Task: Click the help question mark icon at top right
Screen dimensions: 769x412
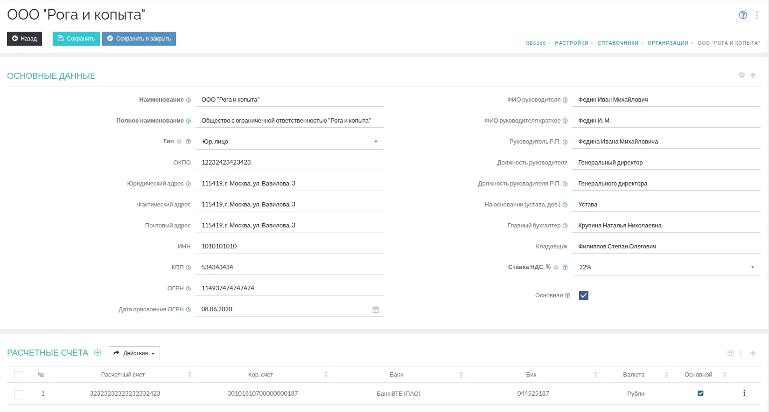Action: tap(743, 15)
